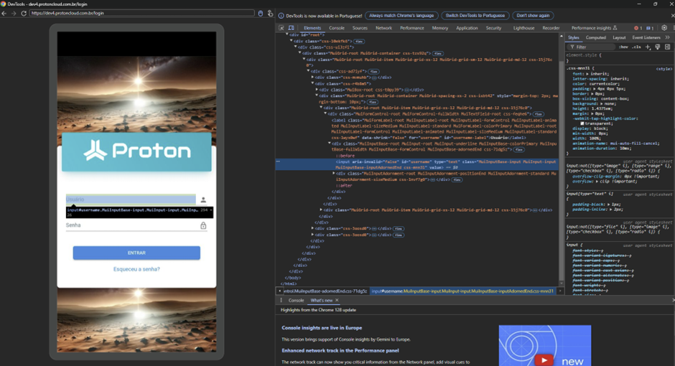Click the new style rule plus icon
Image resolution: width=675 pixels, height=366 pixels.
(648, 47)
